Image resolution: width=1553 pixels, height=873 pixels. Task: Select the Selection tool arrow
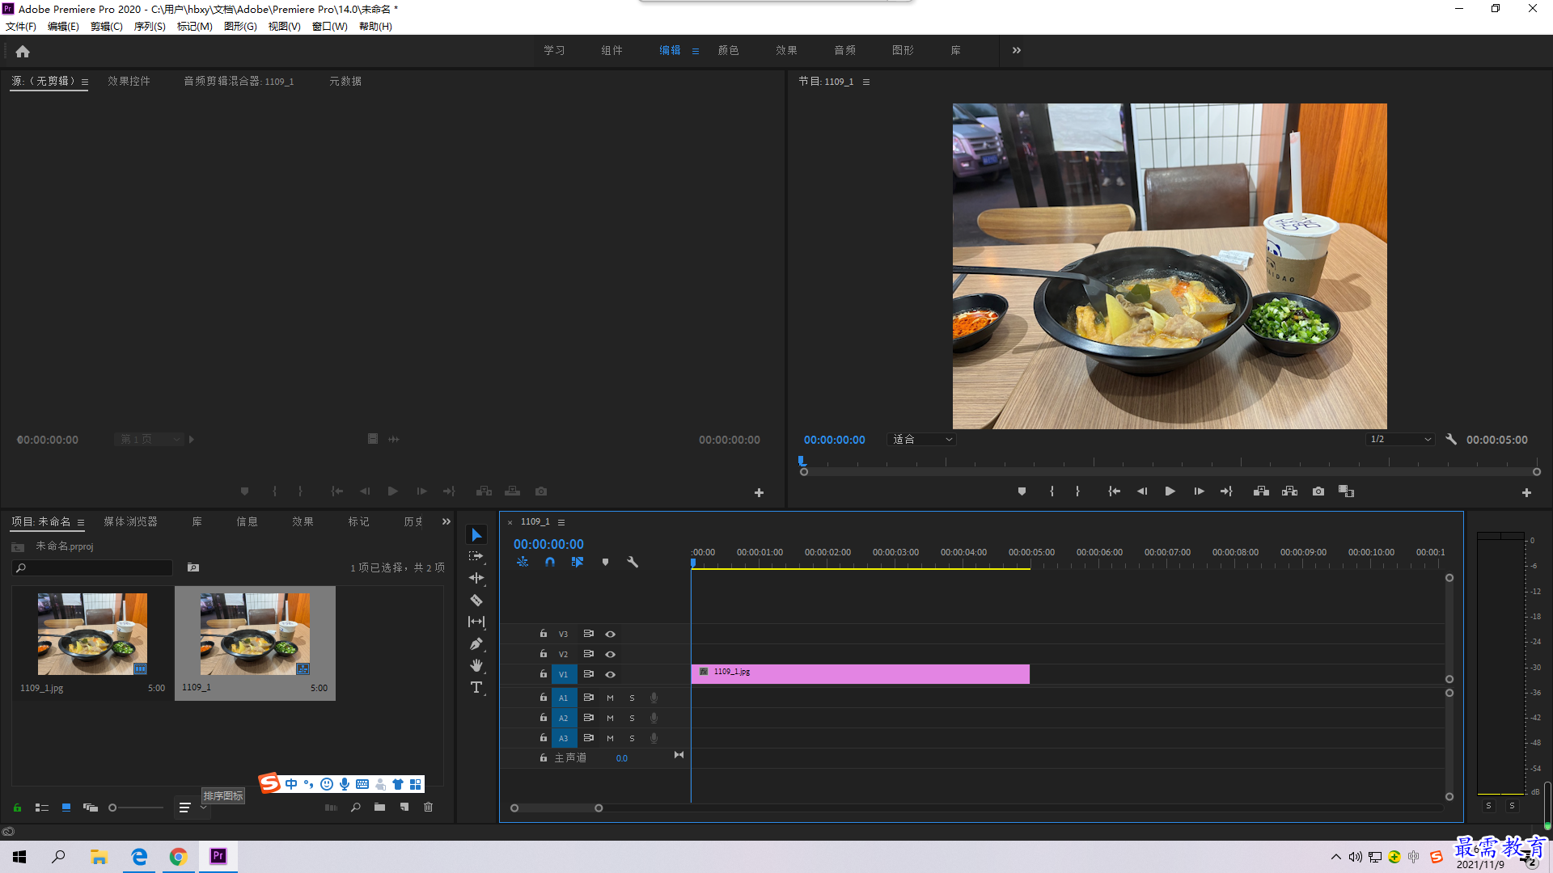coord(476,535)
